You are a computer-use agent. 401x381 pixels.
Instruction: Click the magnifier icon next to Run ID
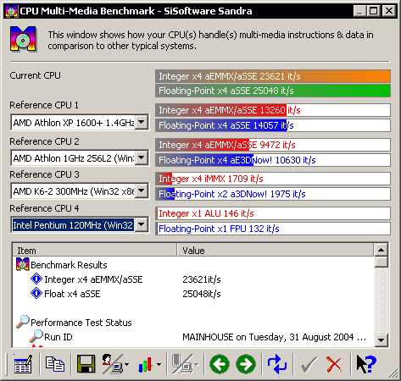[36, 336]
